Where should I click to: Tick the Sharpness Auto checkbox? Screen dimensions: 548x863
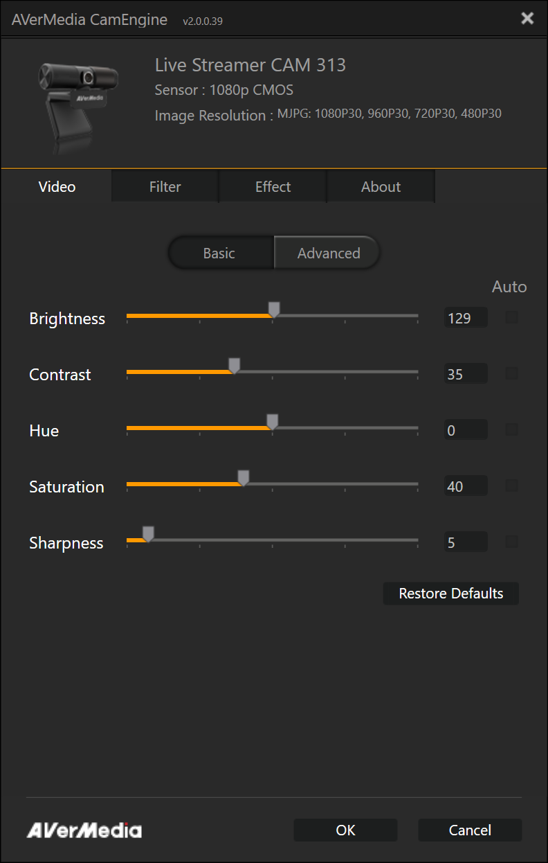tap(512, 542)
